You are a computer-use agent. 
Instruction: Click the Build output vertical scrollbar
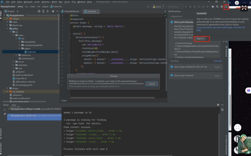tap(219, 134)
